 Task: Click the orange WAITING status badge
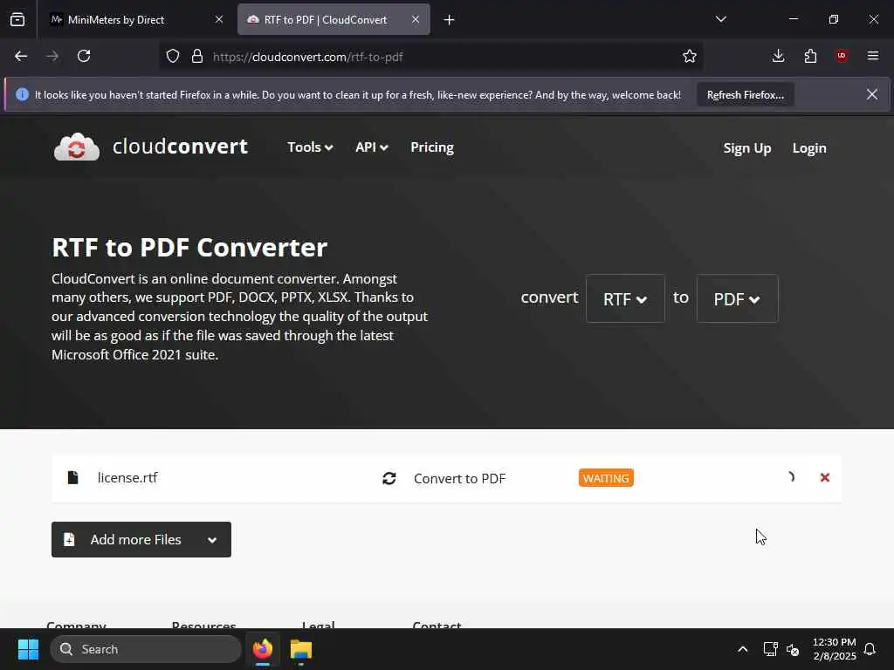606,478
